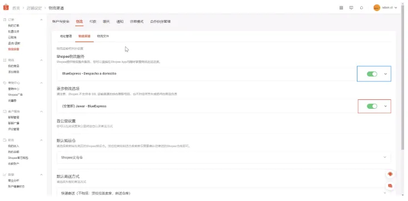Image resolution: width=408 pixels, height=201 pixels.
Task: Click the 客户服务 section icon
Action: (4, 112)
